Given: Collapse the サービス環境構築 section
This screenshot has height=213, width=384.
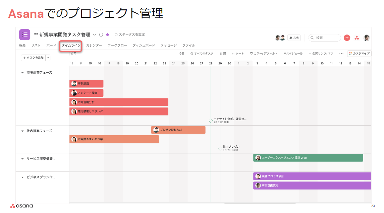Looking at the screenshot, I should (x=22, y=159).
